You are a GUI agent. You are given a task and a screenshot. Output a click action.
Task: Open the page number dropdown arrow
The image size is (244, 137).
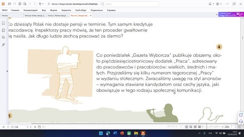[27, 127]
